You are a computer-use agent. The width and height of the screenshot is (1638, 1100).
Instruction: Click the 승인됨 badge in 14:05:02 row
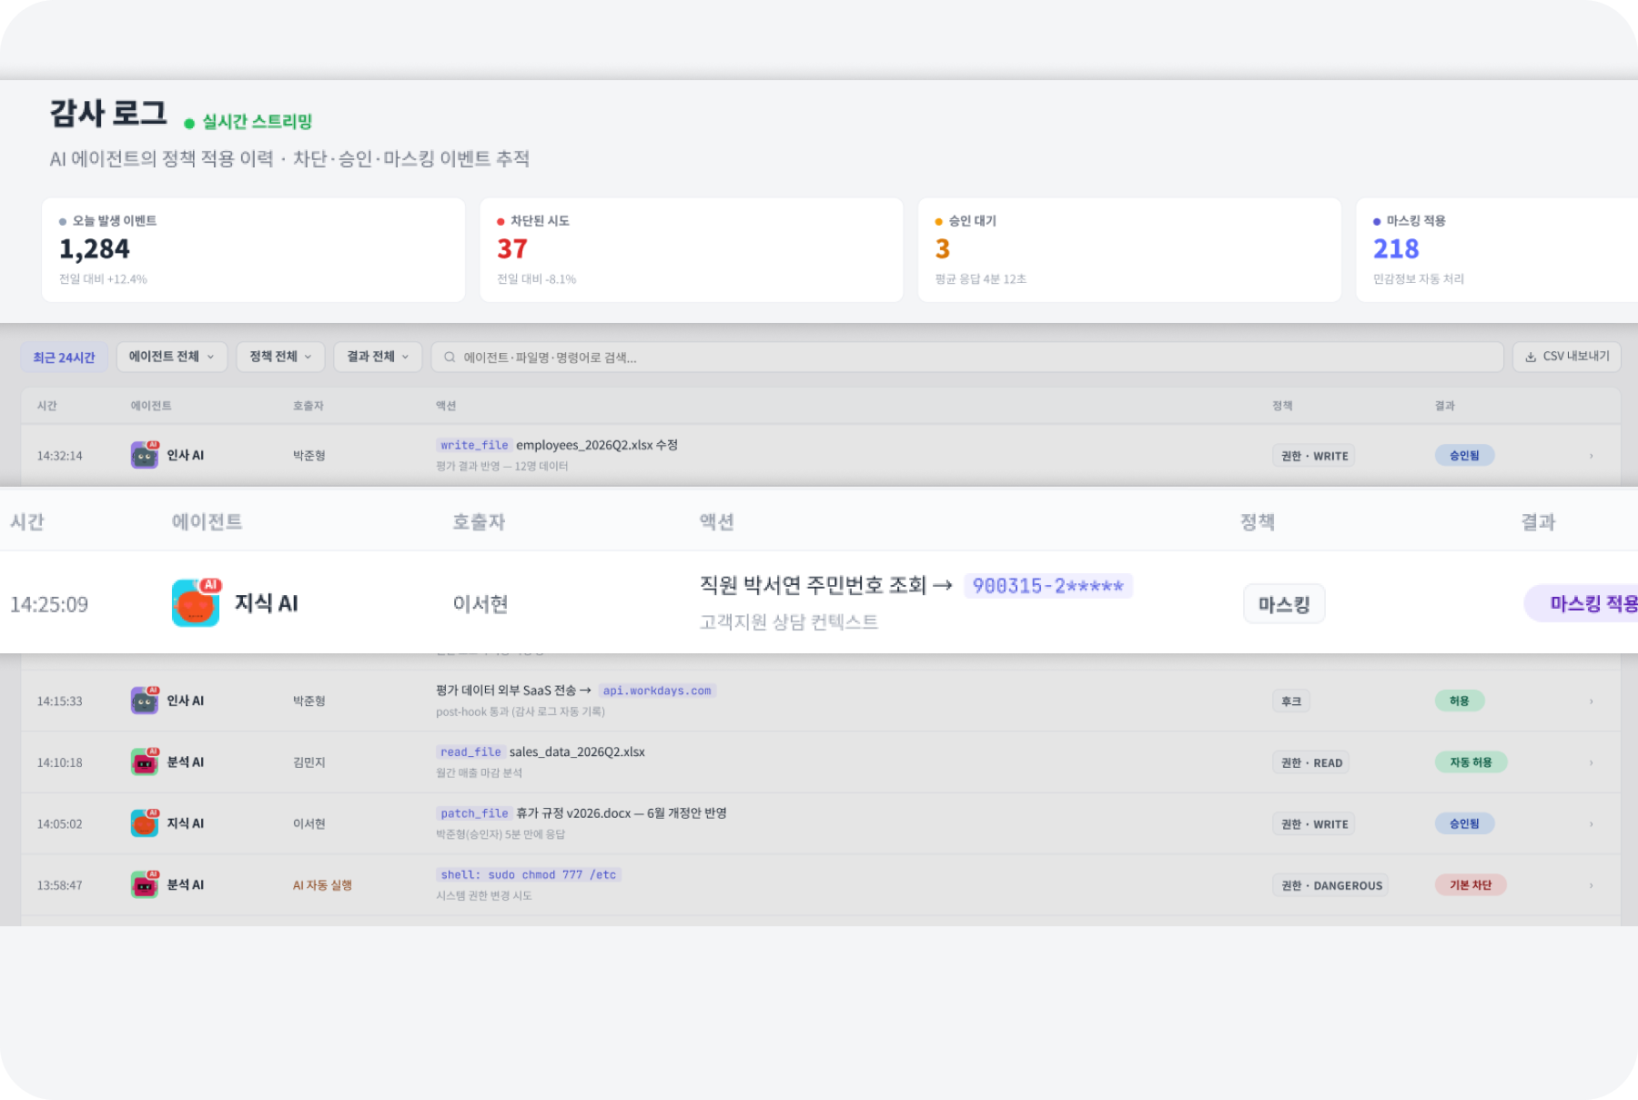coord(1464,823)
